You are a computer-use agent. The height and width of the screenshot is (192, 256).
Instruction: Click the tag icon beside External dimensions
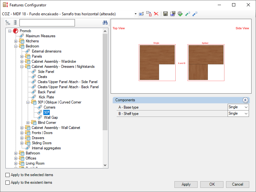coord(28,51)
